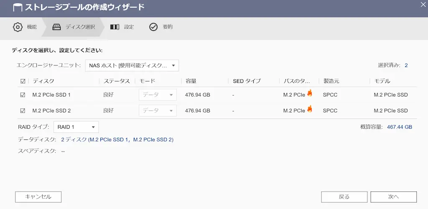The image size is (428, 209).
Task: Open mode dropdown for M.2 PCIe SSD 1
Action: point(158,95)
